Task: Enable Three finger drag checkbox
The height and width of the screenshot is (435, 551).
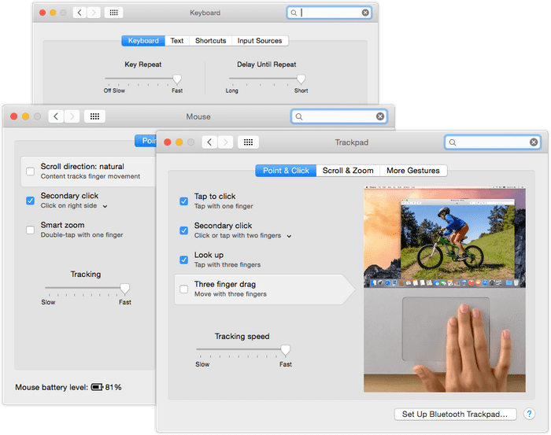Action: click(184, 289)
